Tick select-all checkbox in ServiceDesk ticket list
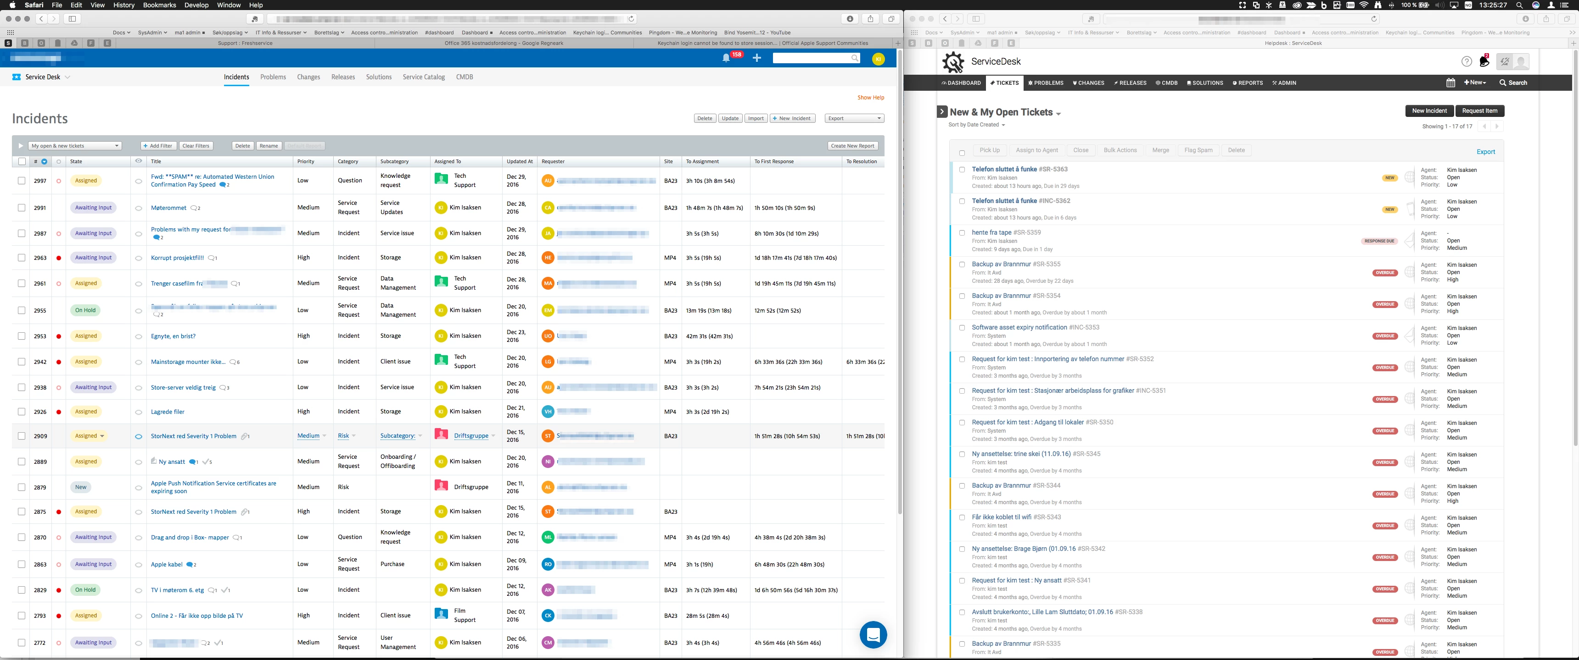 962,153
